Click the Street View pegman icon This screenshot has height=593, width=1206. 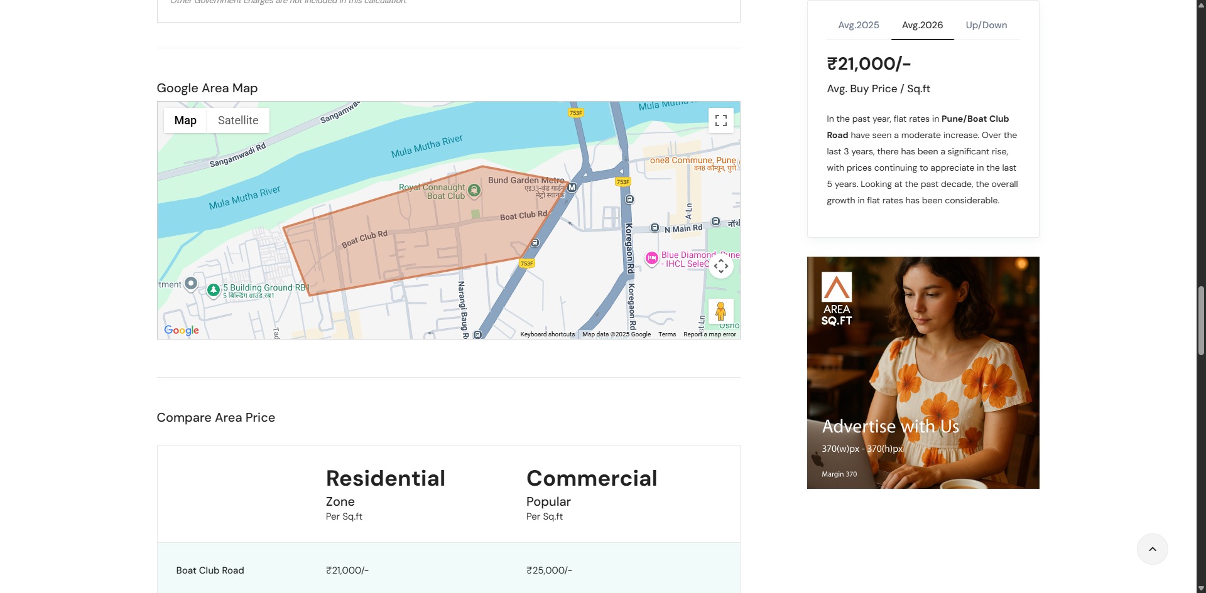pyautogui.click(x=720, y=311)
